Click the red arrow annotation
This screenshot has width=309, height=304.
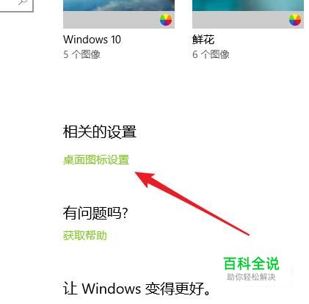tap(192, 203)
